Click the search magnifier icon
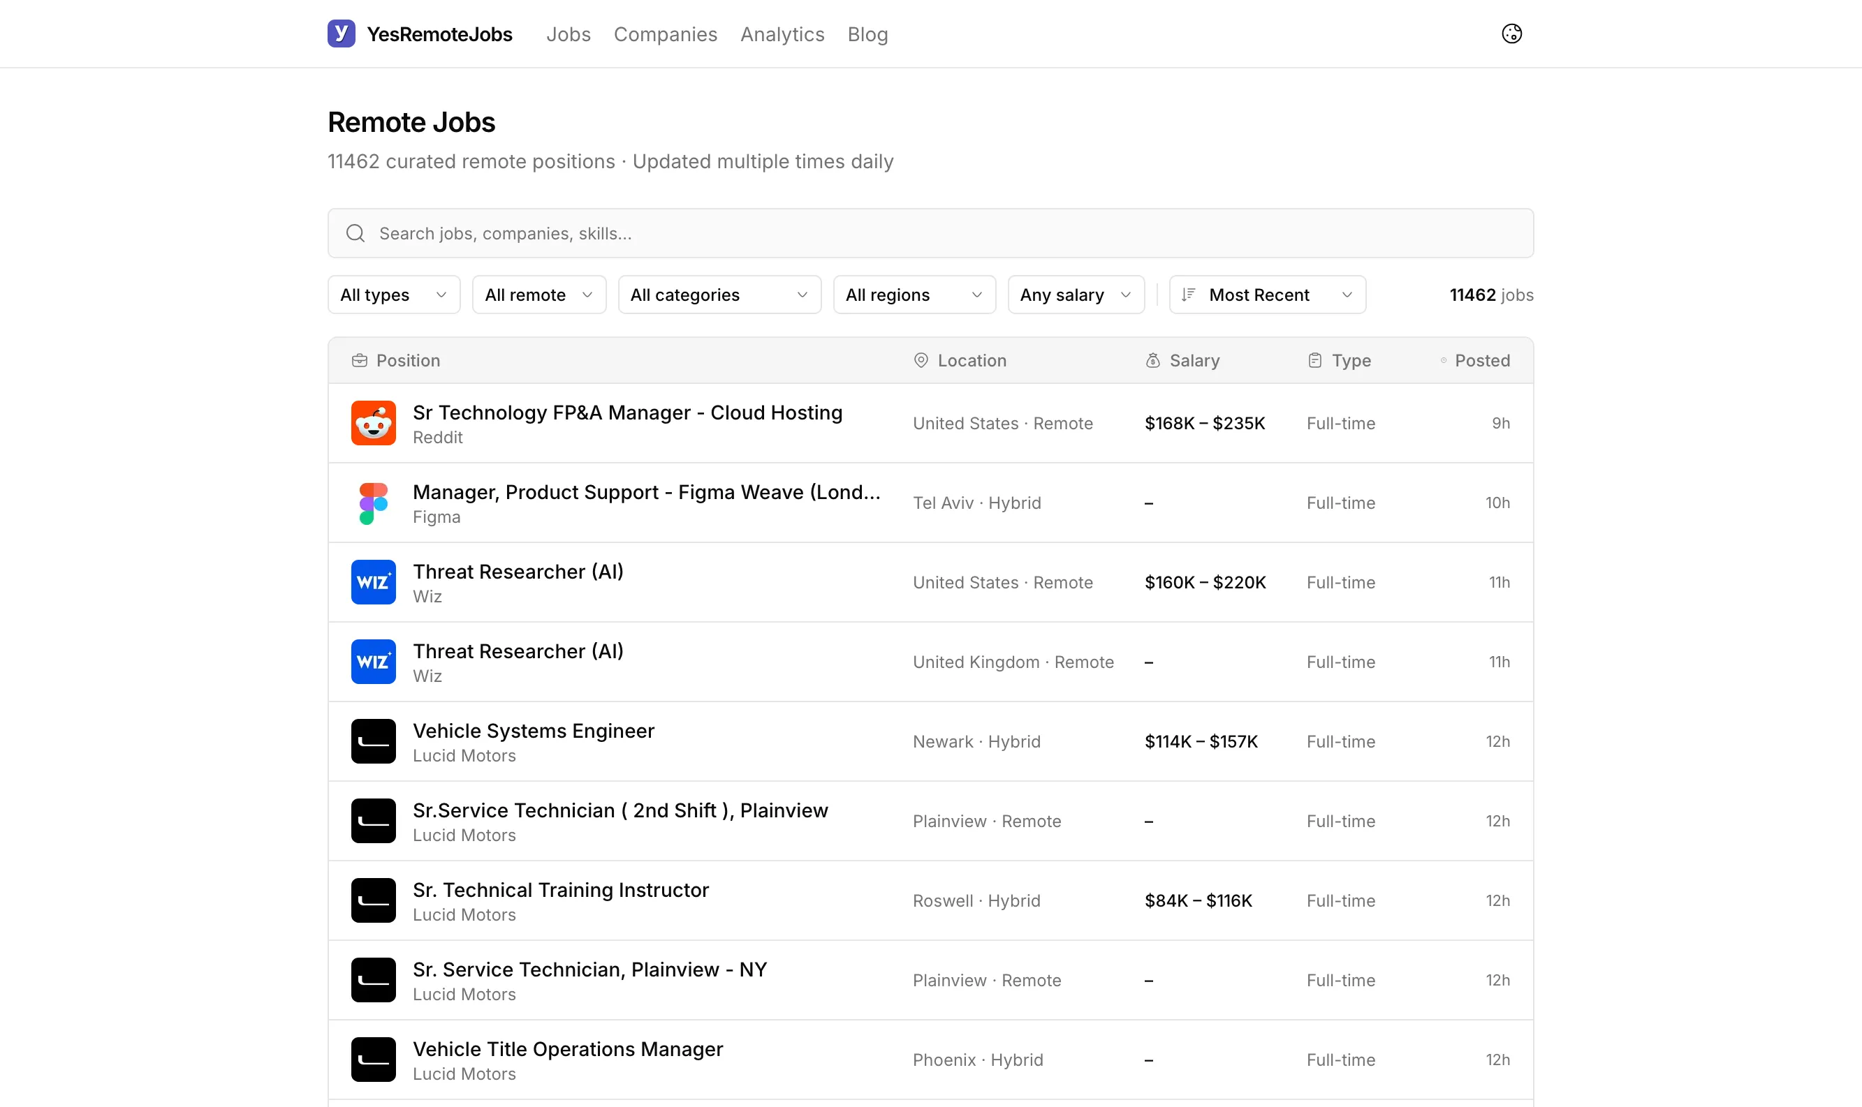 point(355,234)
